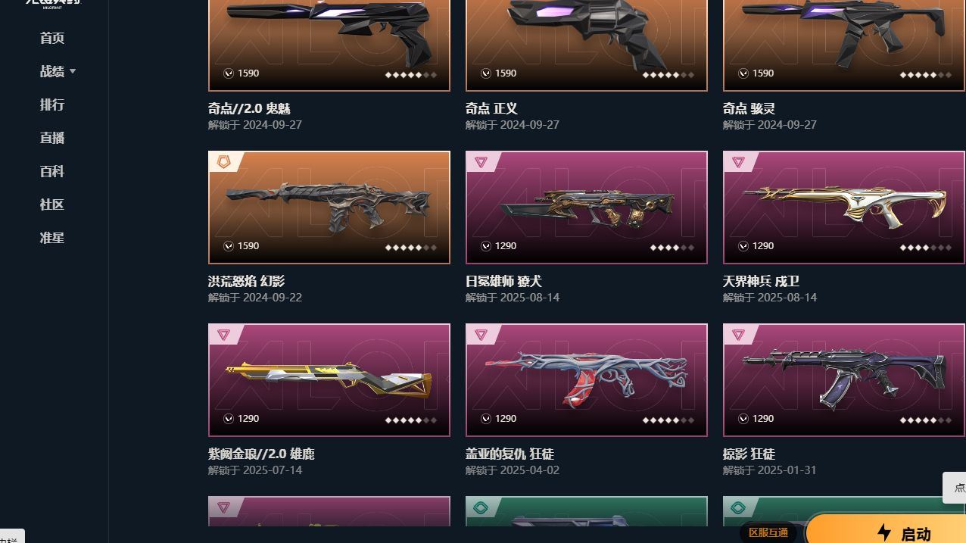
Task: Click the pink tier badge on 日冕雄师 獠犬 card
Action: point(481,161)
